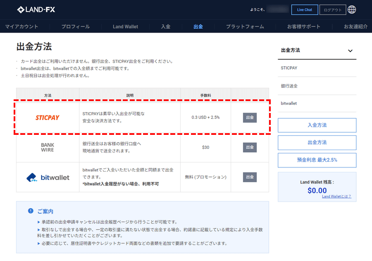This screenshot has height=261, width=372.
Task: Click the LAND-FX logo
Action: tap(36, 10)
